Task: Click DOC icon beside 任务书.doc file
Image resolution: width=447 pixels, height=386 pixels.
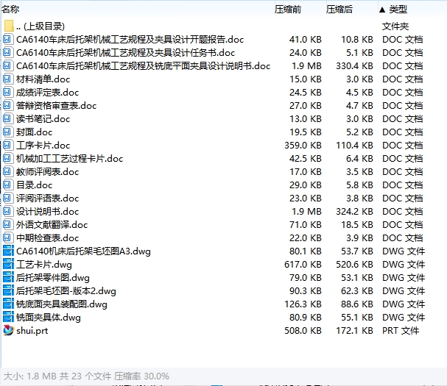Action: click(x=8, y=52)
